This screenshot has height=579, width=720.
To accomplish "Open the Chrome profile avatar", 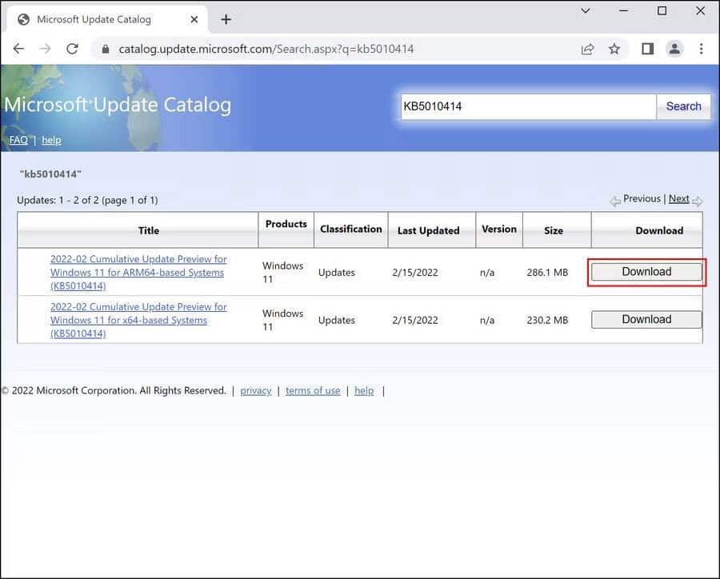I will (x=674, y=49).
